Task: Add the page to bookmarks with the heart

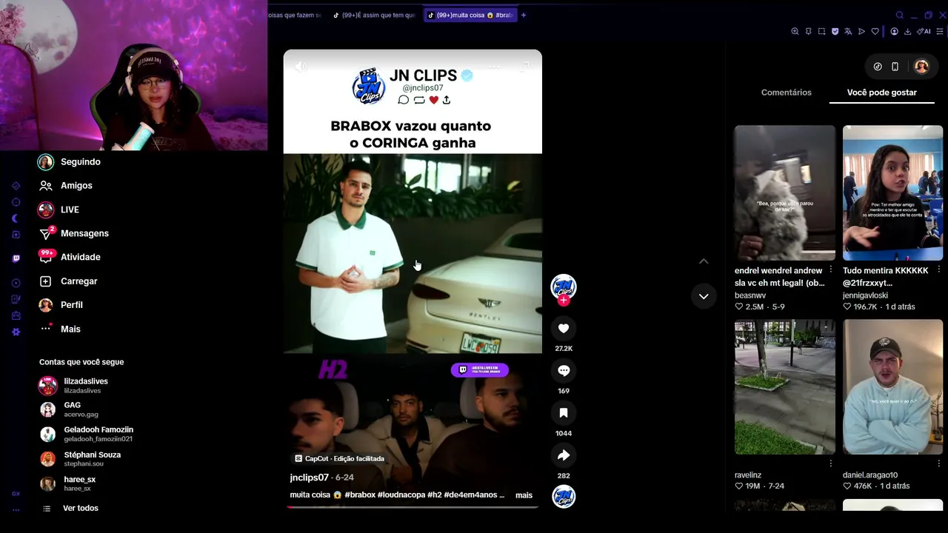Action: click(875, 32)
